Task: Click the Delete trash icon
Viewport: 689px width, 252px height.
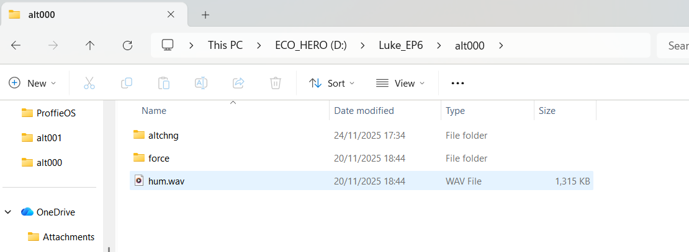Action: [x=276, y=83]
